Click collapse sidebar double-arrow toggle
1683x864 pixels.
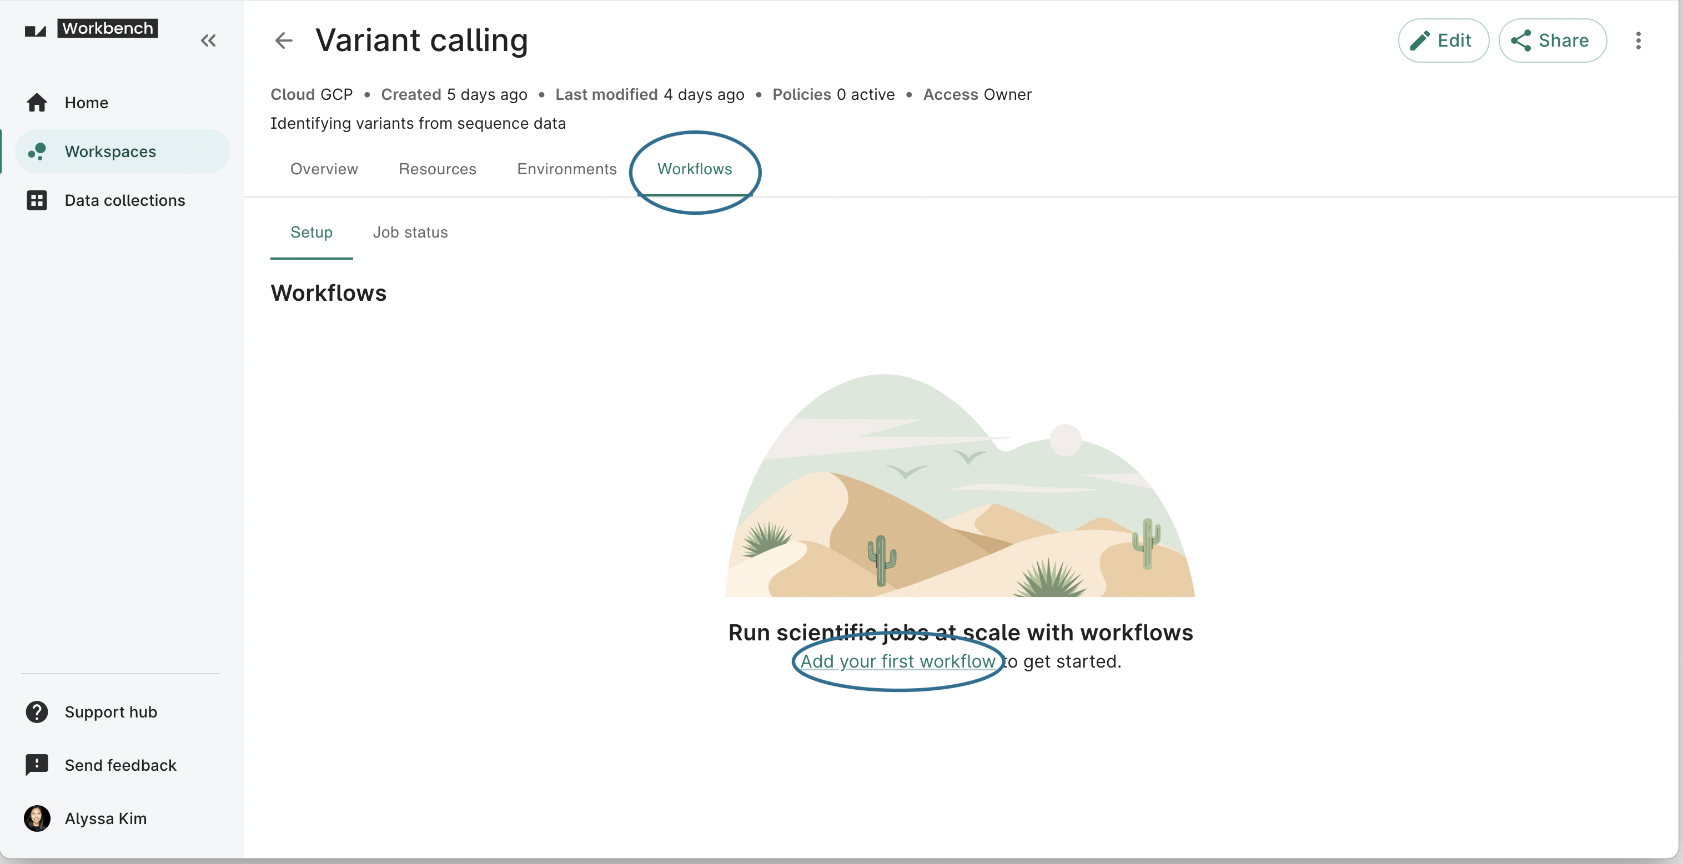(x=208, y=39)
